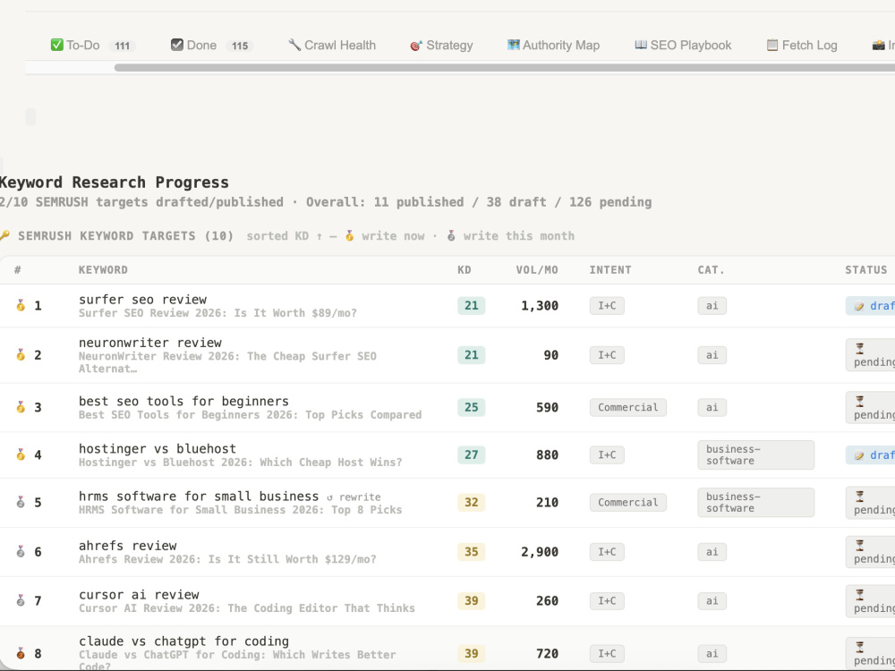Click the horizontal tab scrollbar
Viewport: 895px width, 671px height.
click(505, 67)
